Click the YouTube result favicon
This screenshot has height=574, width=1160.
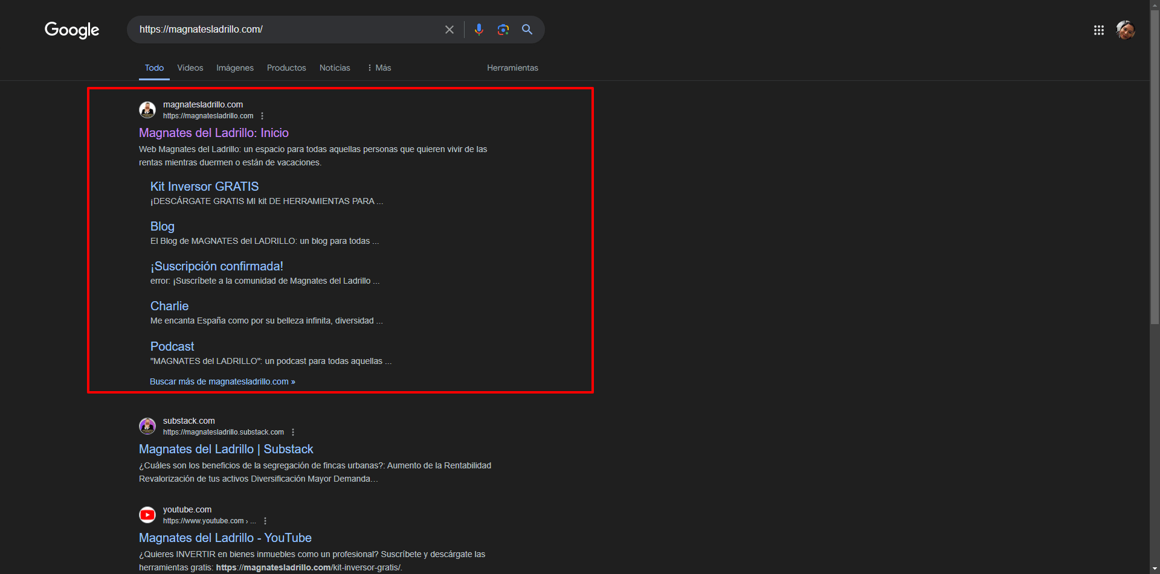pos(147,515)
